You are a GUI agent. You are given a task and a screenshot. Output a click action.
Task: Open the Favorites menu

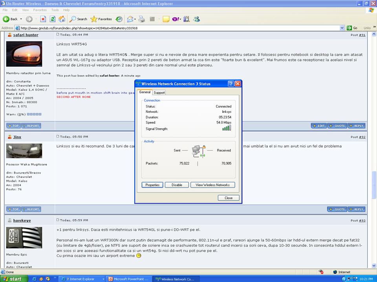(x=40, y=10)
